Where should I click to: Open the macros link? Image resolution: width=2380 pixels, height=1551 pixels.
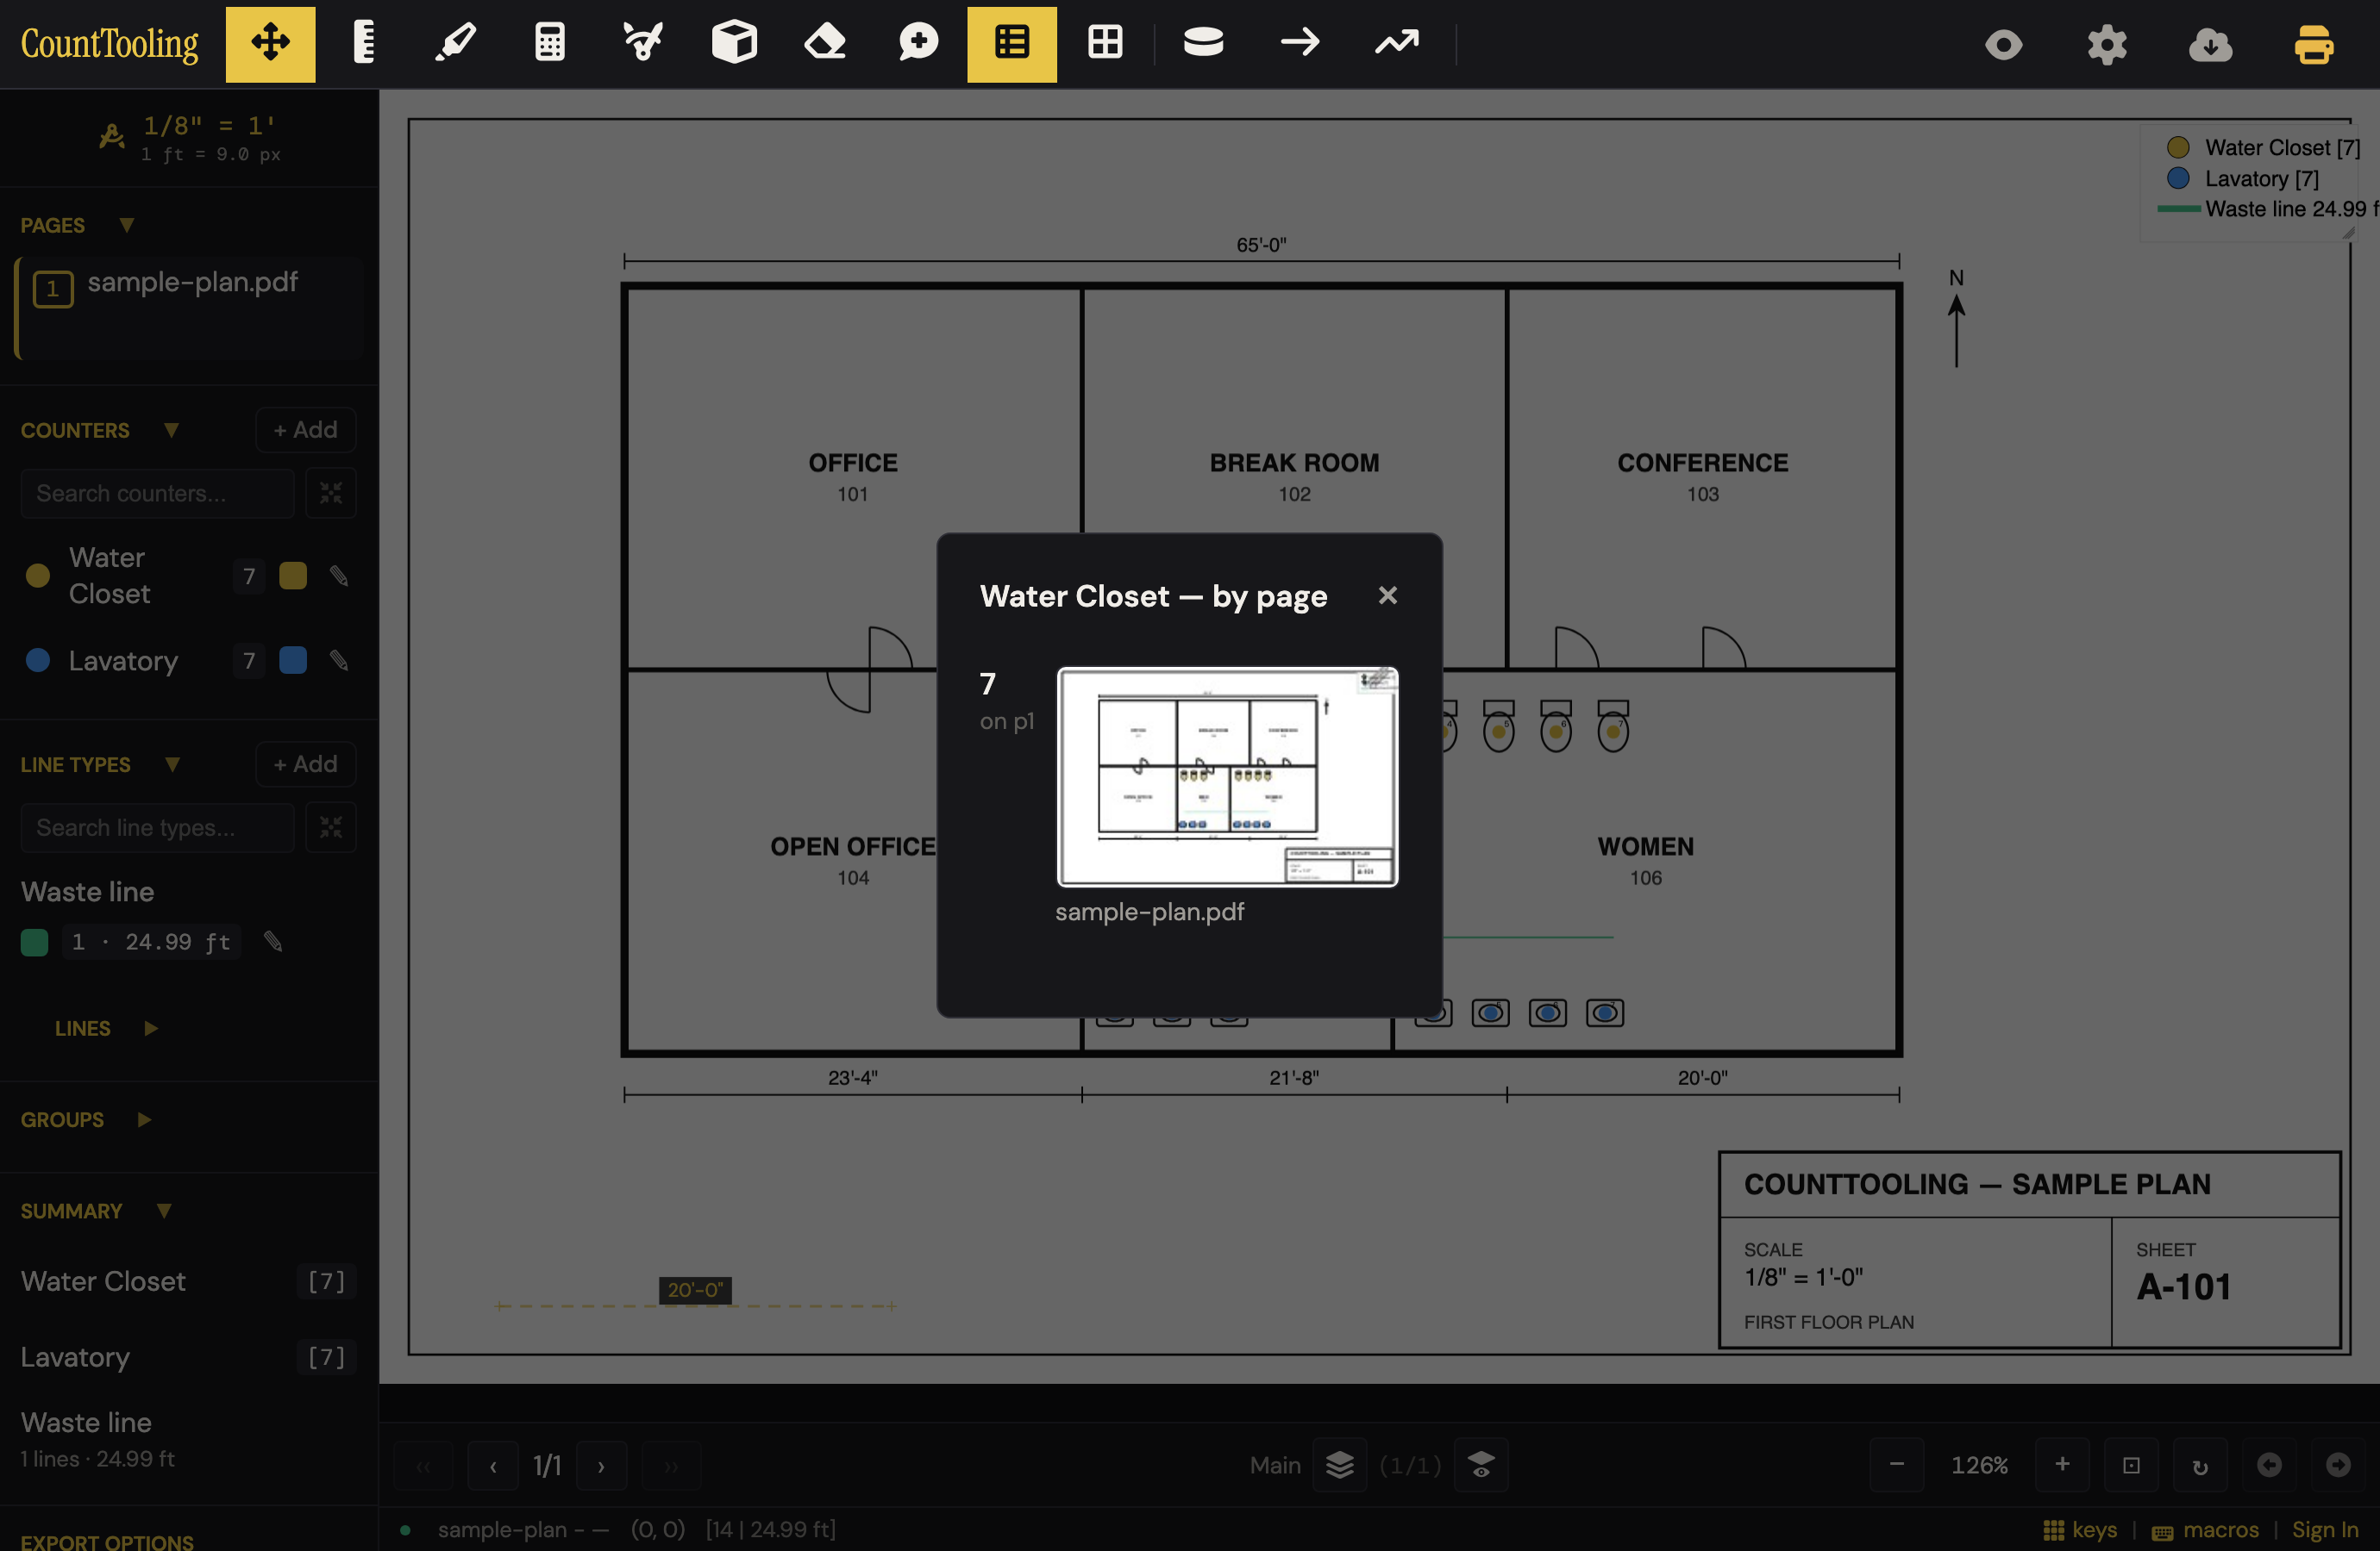pyautogui.click(x=2205, y=1530)
